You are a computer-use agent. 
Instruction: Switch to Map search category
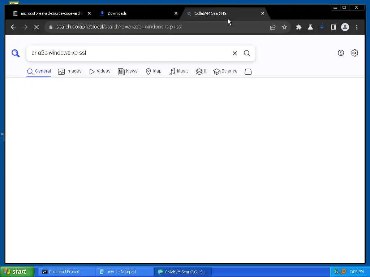(x=153, y=71)
